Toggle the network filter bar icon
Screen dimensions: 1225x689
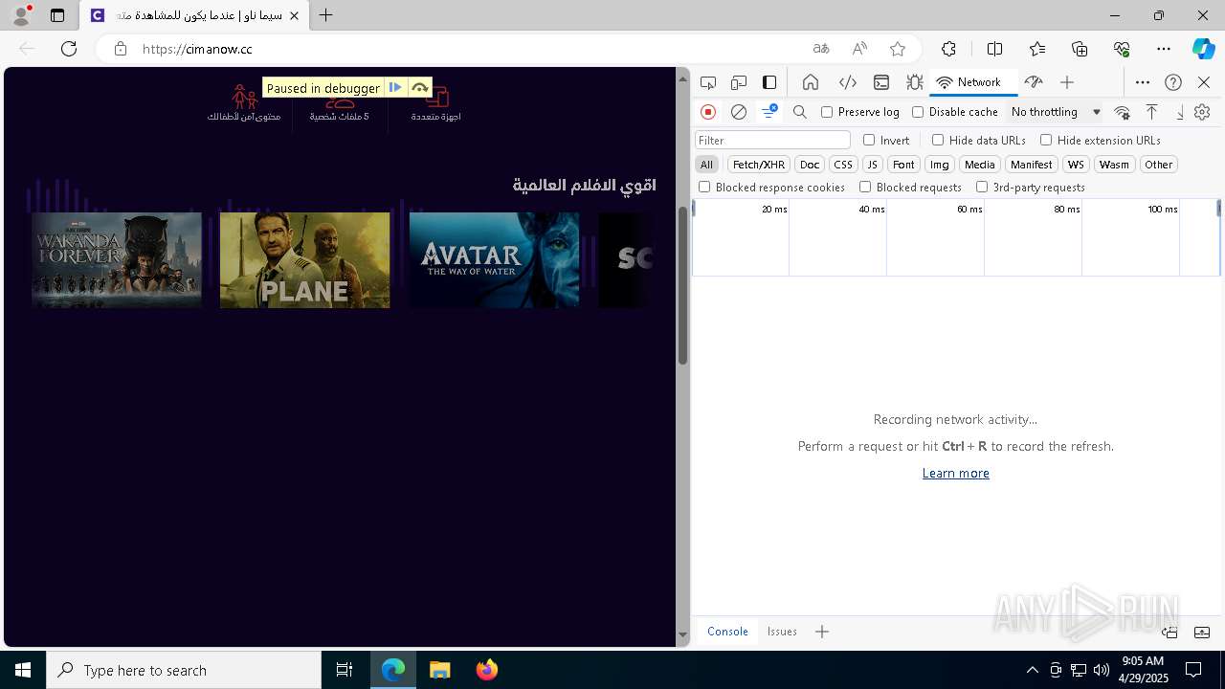(x=768, y=112)
